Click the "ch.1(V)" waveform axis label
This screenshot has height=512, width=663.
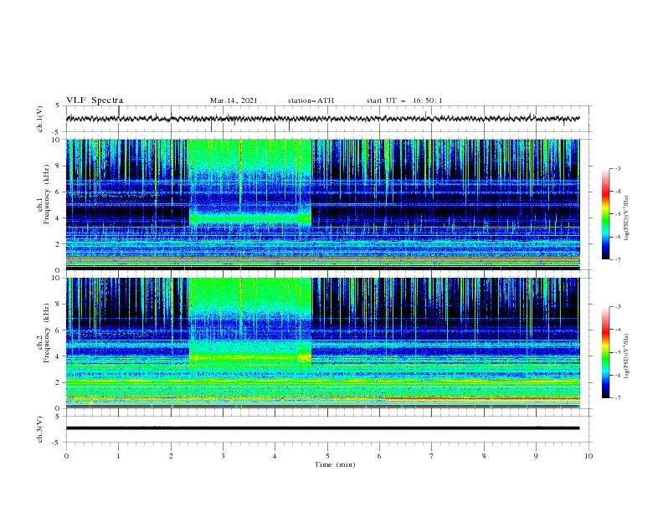click(x=40, y=119)
